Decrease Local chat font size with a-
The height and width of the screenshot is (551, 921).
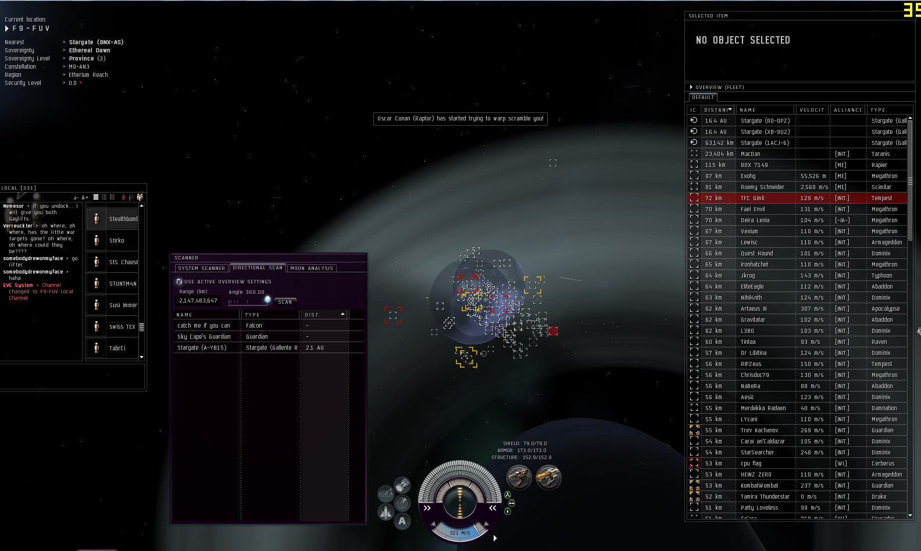[x=76, y=198]
